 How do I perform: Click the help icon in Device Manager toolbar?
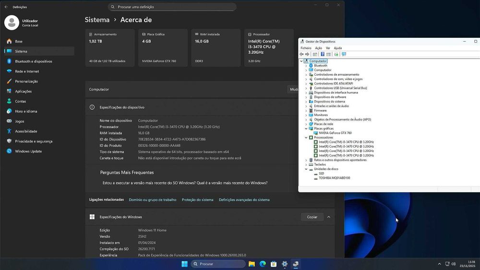point(323,54)
